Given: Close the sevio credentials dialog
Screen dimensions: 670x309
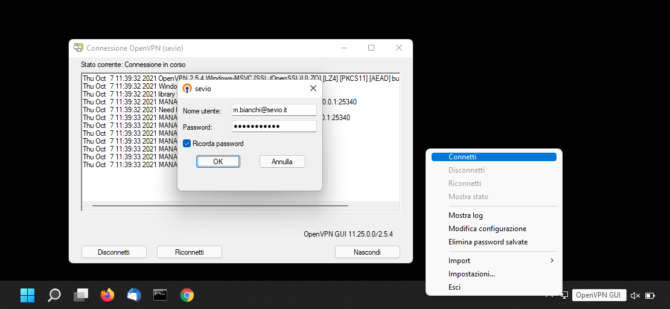Looking at the screenshot, I should (x=313, y=88).
